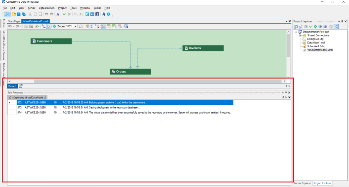
Task: Switch to the Start Page tab
Action: [14, 21]
